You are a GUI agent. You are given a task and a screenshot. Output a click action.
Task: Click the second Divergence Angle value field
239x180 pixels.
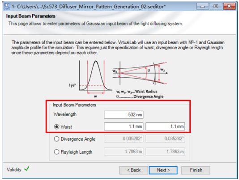pyautogui.click(x=165, y=138)
